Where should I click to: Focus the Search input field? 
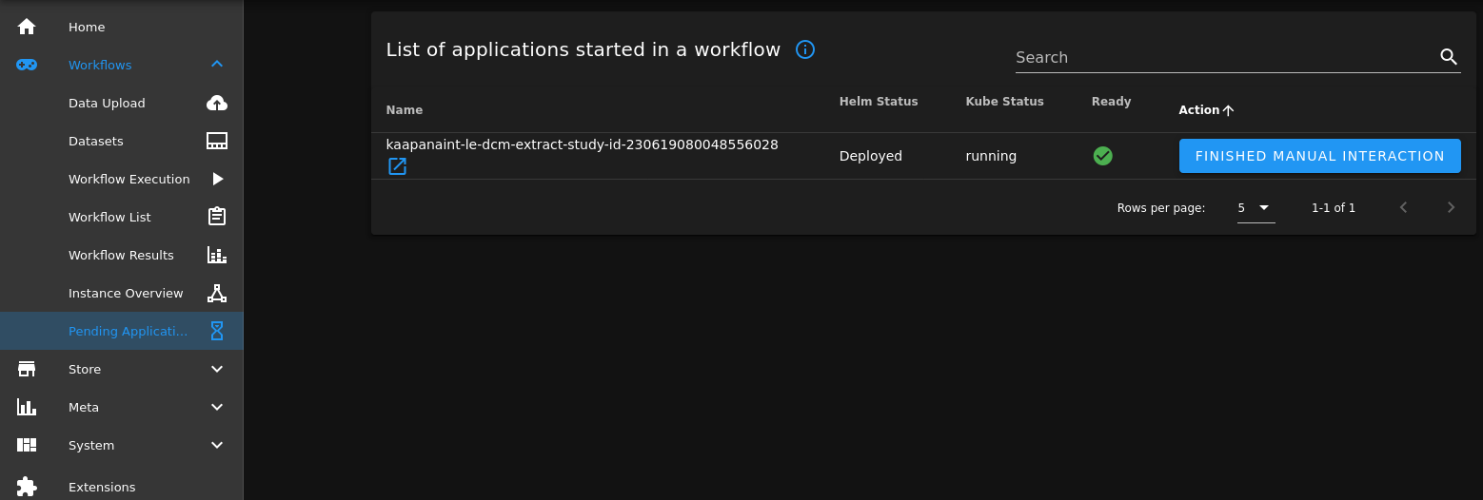[1223, 57]
